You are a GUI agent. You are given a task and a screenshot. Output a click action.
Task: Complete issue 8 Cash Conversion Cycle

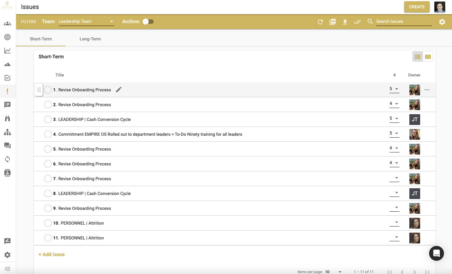point(48,193)
